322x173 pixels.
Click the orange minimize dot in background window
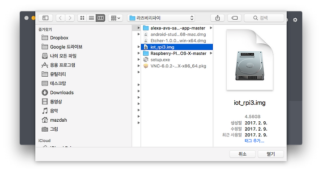coord(34,18)
